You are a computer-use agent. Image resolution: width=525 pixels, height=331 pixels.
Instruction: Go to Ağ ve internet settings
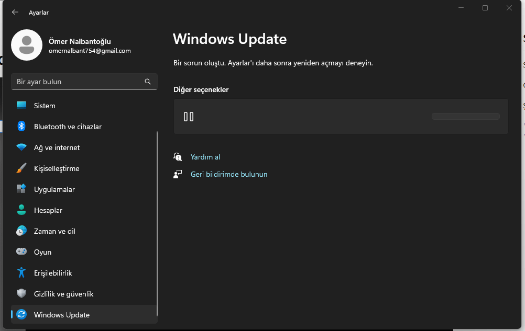[x=84, y=147]
